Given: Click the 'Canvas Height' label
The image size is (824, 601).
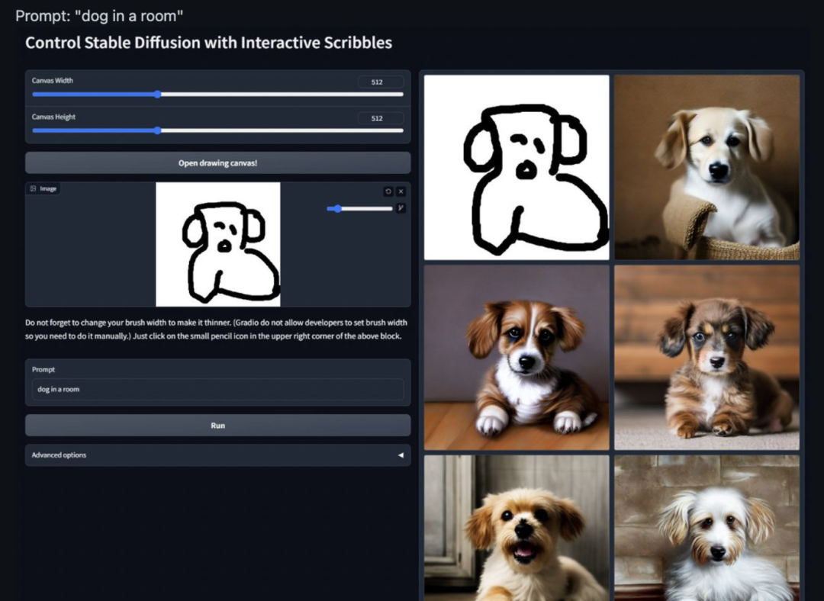Looking at the screenshot, I should [x=53, y=117].
